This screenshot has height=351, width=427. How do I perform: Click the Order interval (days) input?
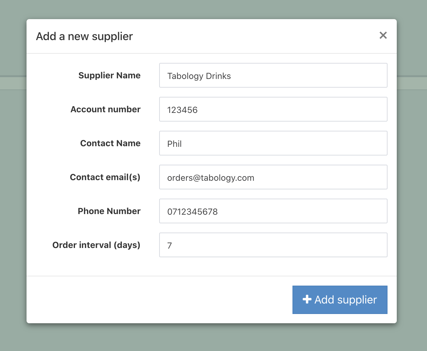pyautogui.click(x=273, y=245)
